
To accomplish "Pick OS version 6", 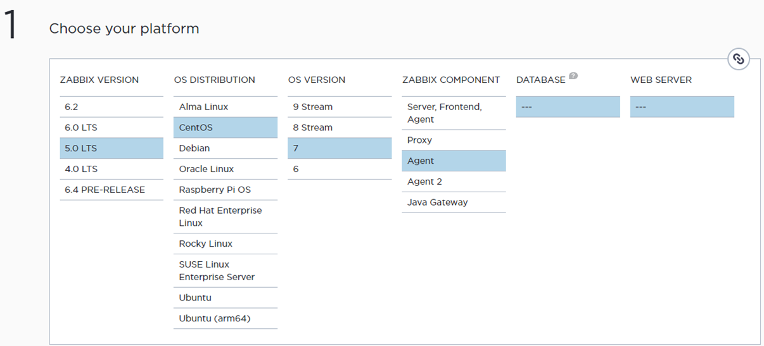I will 340,170.
